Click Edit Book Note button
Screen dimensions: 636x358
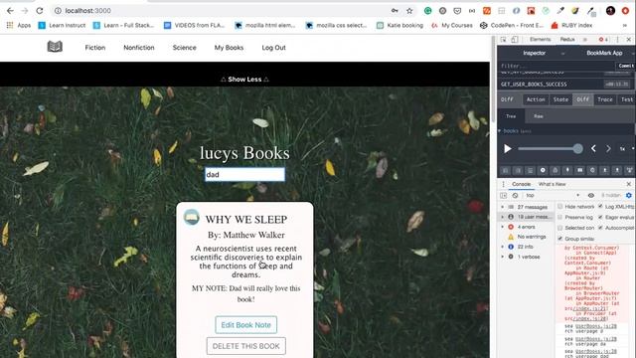(246, 325)
